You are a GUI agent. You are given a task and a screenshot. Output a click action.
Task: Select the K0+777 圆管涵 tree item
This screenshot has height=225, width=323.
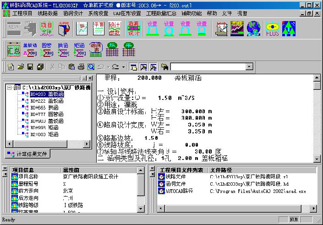tap(47, 114)
